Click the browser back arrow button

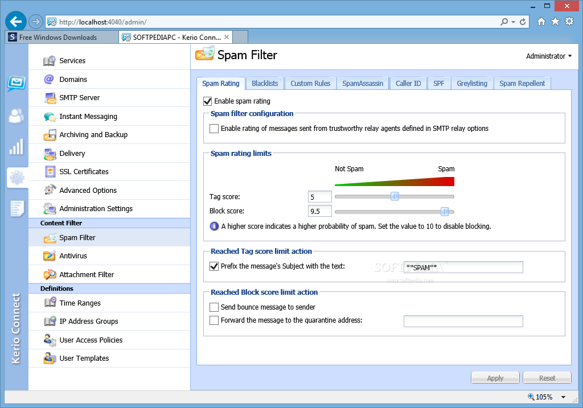click(15, 22)
